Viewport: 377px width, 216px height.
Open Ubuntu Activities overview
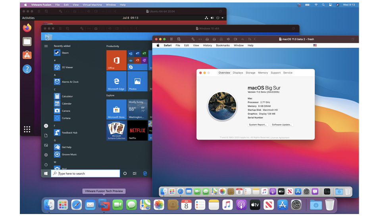pos(28,18)
